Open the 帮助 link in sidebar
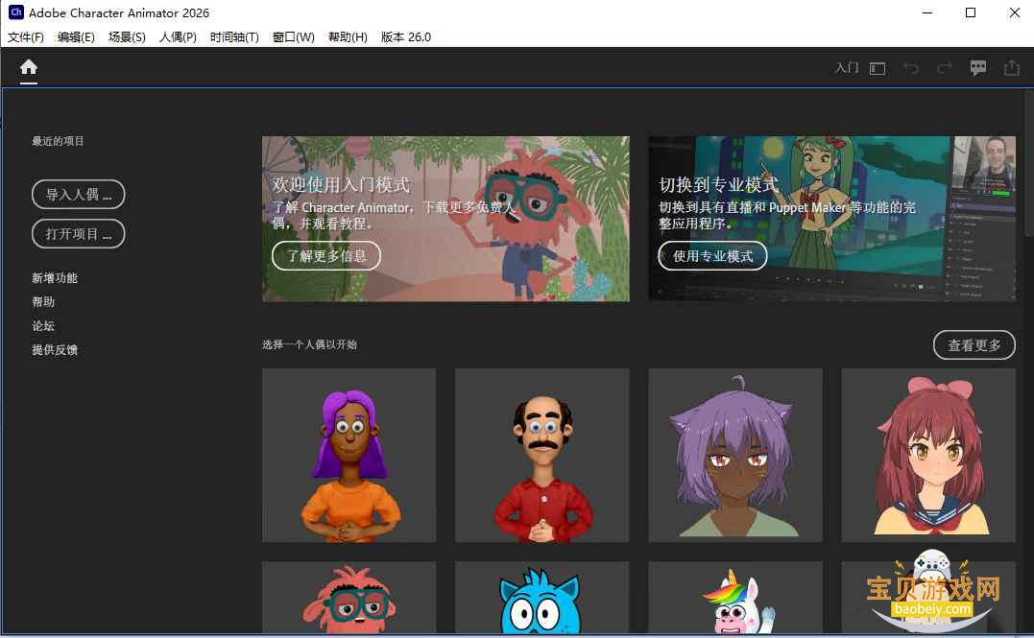The image size is (1034, 638). coord(43,302)
